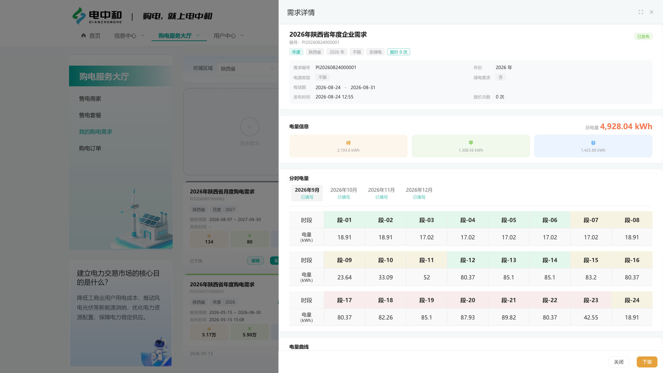Viewport: 663px width, 373px height.
Task: Click the 段-24 header cell
Action: coord(632,300)
